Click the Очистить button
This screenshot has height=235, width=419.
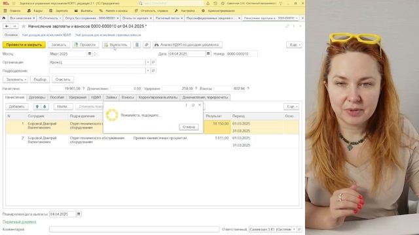pos(63,80)
